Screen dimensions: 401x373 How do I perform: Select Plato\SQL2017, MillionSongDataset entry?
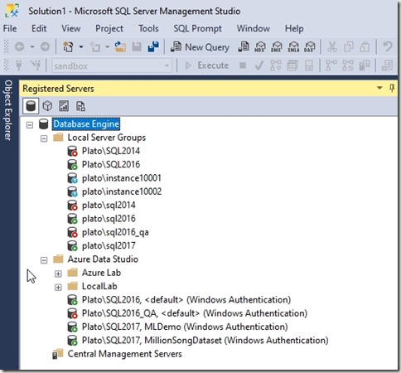click(205, 341)
